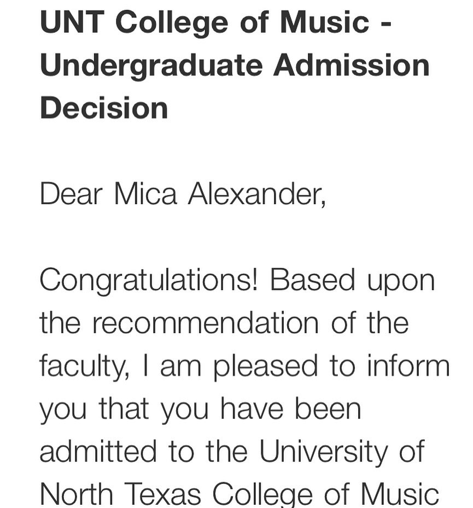Screen dimensions: 473x508
Task: Click the word "recommendation"
Action: coord(206,323)
